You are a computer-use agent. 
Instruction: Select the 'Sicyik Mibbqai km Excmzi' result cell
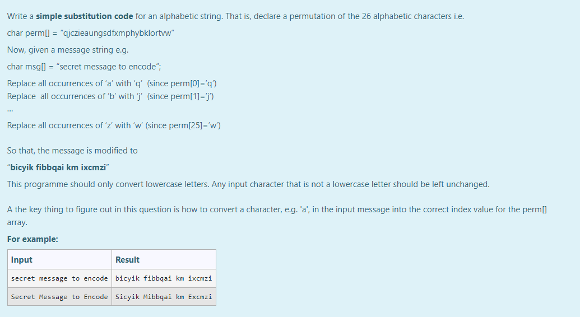(164, 297)
